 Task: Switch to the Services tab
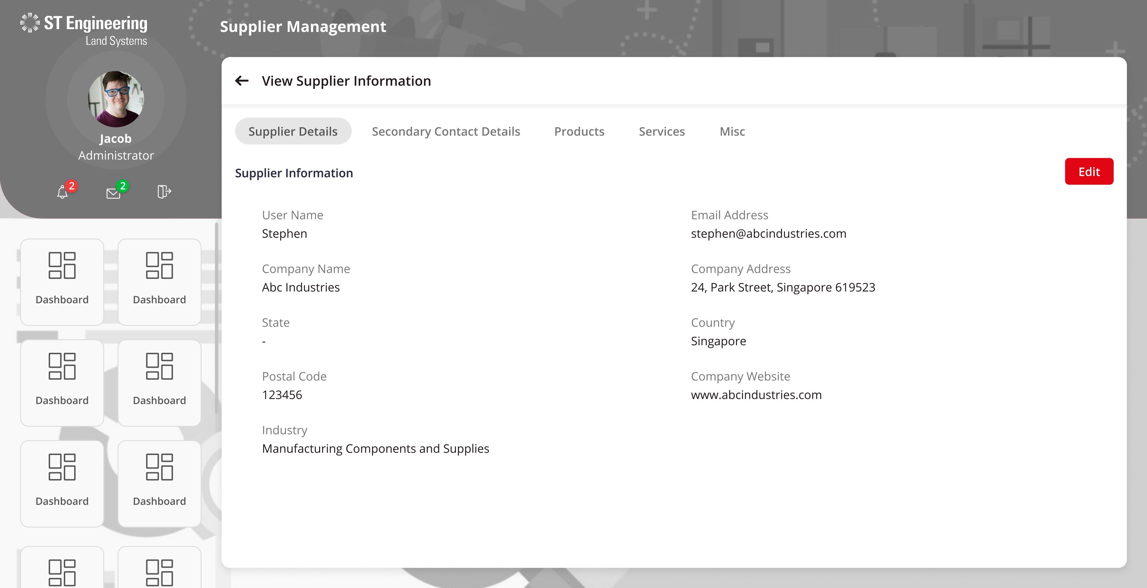pyautogui.click(x=662, y=132)
